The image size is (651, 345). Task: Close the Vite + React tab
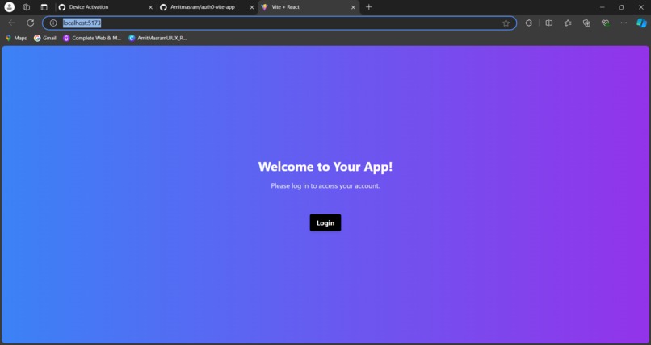point(353,7)
